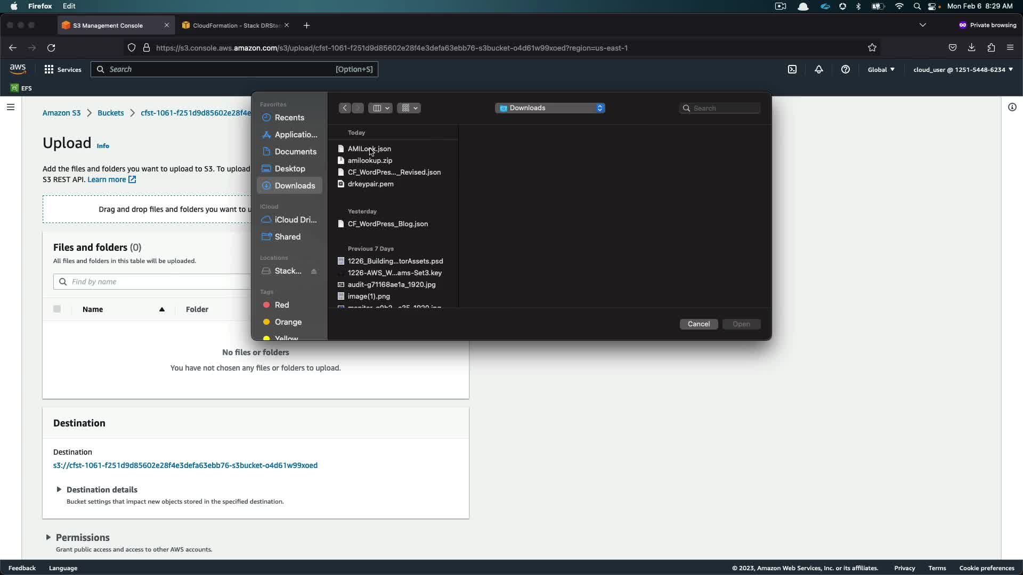
Task: Open the Firefox Edit menu
Action: 69,6
